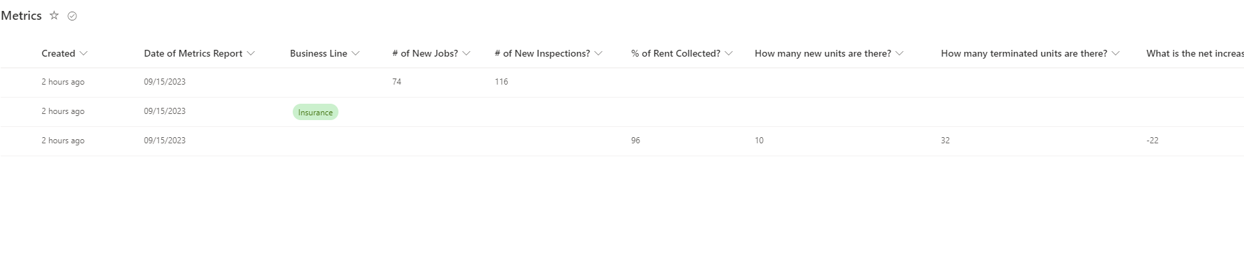Expand the terminated units column dropdown
1244x260 pixels.
pyautogui.click(x=1116, y=54)
